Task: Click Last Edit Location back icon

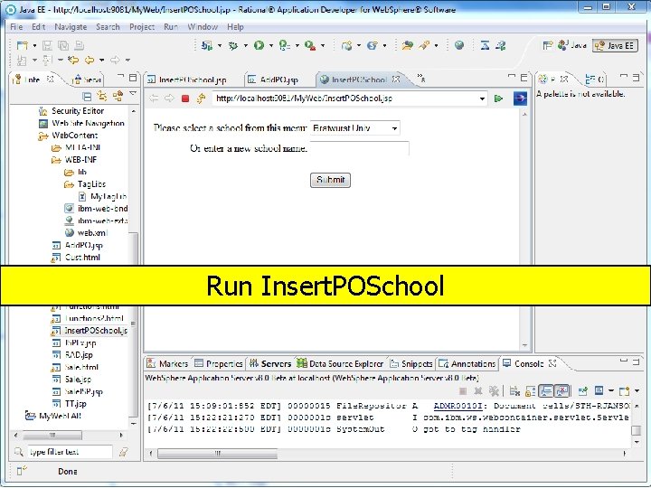Action: click(73, 61)
